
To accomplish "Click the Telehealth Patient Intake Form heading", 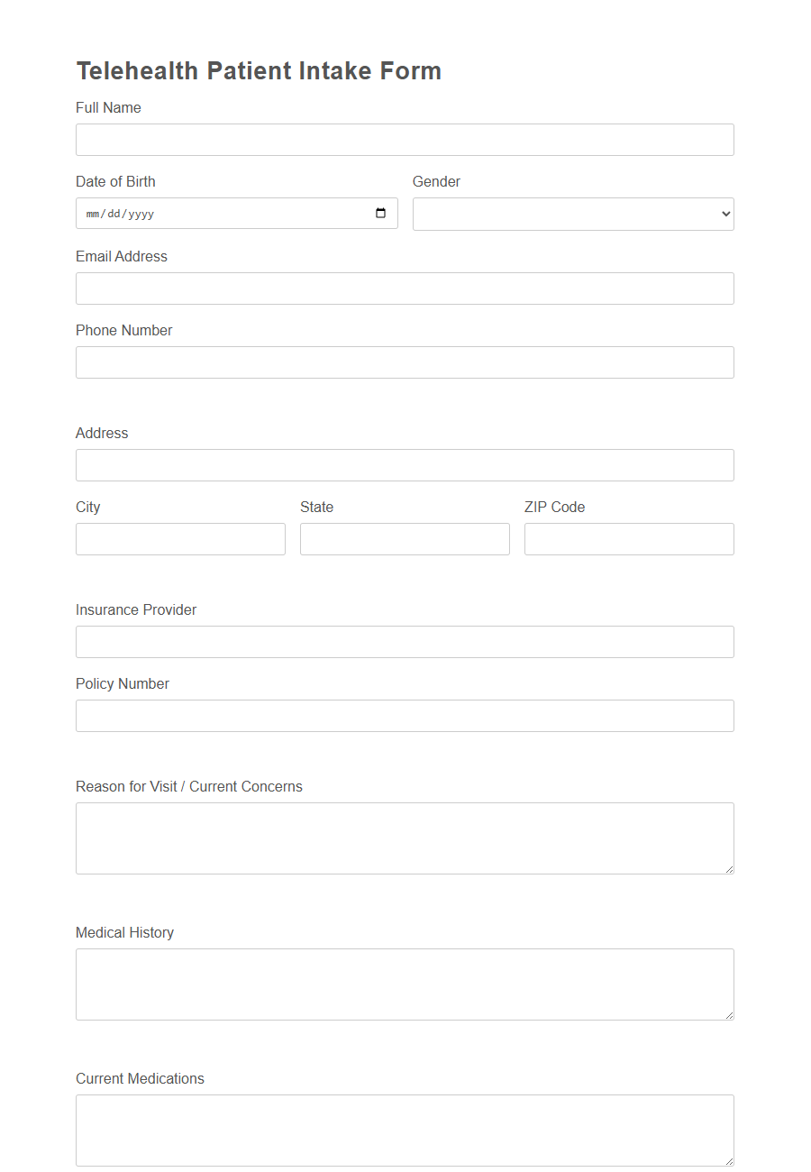I will coord(260,70).
